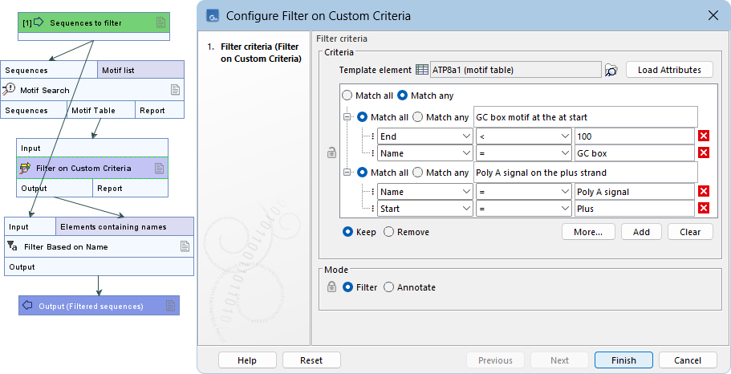Screen dimensions: 731x374
Task: Delete the Start = Plus criterion
Action: pyautogui.click(x=704, y=208)
